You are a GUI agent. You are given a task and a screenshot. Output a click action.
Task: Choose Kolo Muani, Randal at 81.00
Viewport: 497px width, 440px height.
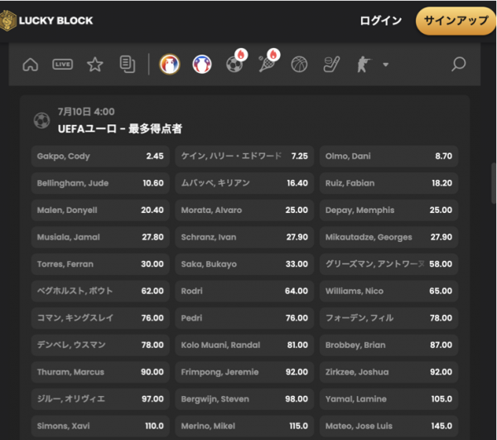click(x=244, y=345)
